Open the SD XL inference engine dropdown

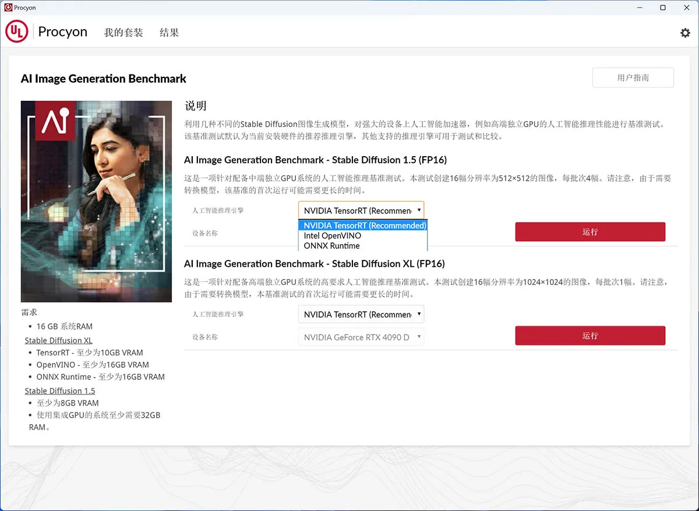(361, 314)
